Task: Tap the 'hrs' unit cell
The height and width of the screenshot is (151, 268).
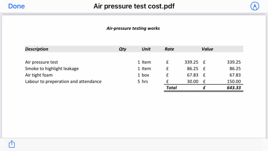Action: point(145,82)
